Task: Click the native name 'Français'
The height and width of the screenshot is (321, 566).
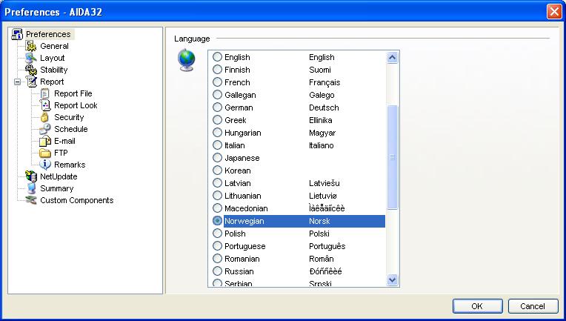Action: tap(324, 82)
